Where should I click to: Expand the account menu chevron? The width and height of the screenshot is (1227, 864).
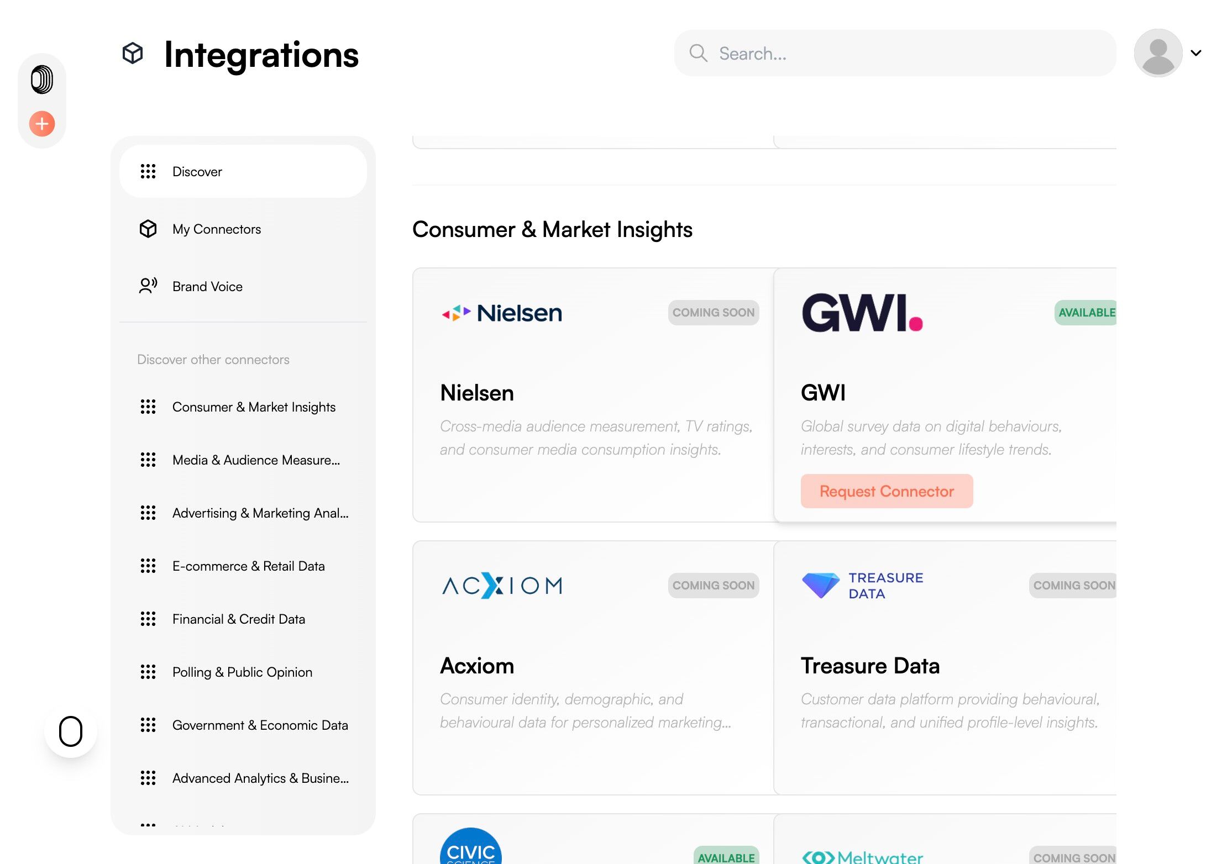1196,53
